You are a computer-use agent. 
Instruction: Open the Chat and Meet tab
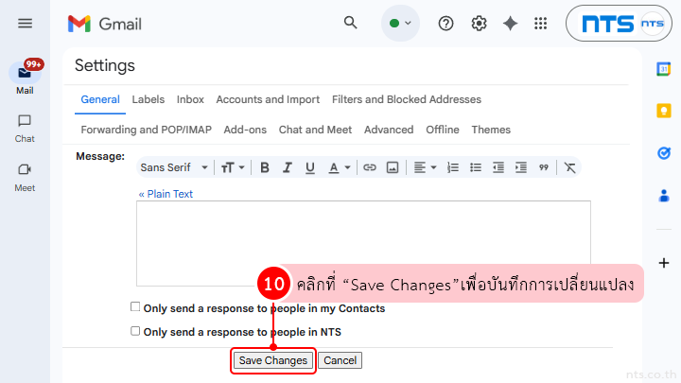315,130
